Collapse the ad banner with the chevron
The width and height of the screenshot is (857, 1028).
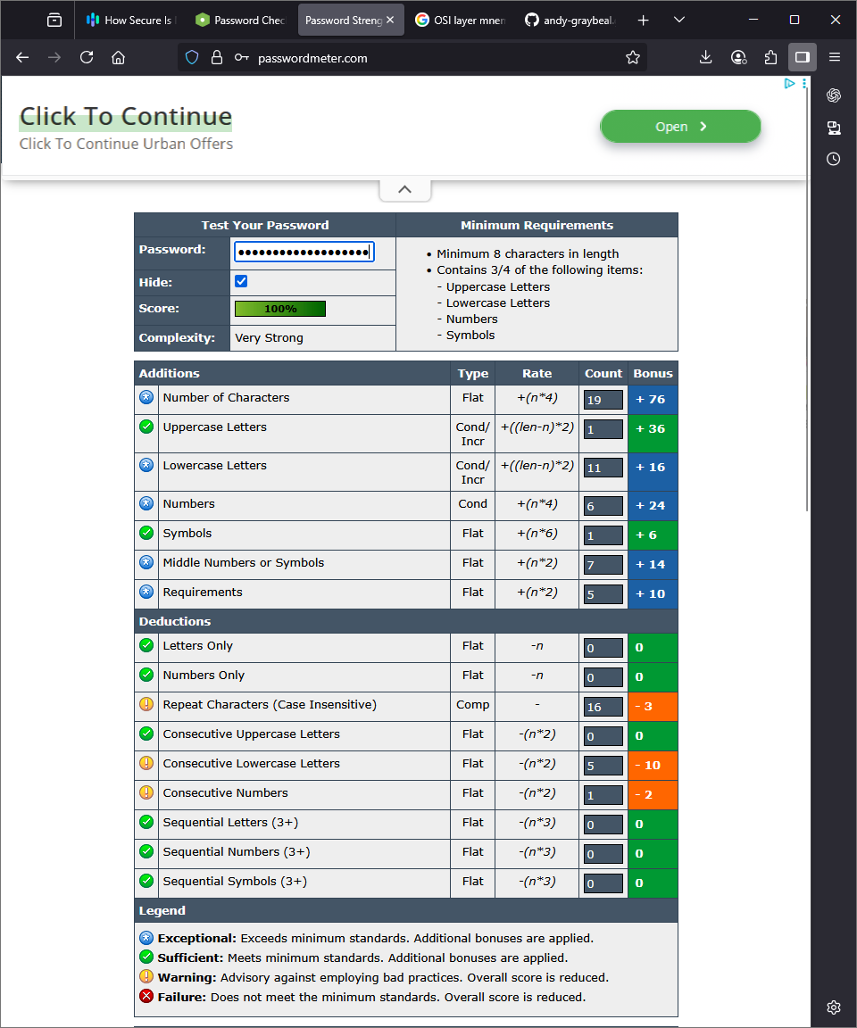pos(404,189)
